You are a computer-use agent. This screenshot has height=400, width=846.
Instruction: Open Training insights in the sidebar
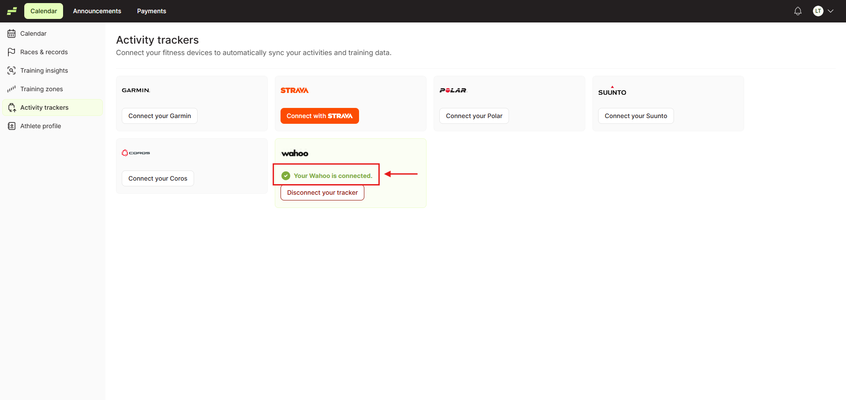point(52,70)
